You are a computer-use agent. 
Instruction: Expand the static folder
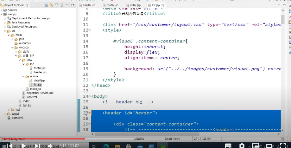coord(16,52)
